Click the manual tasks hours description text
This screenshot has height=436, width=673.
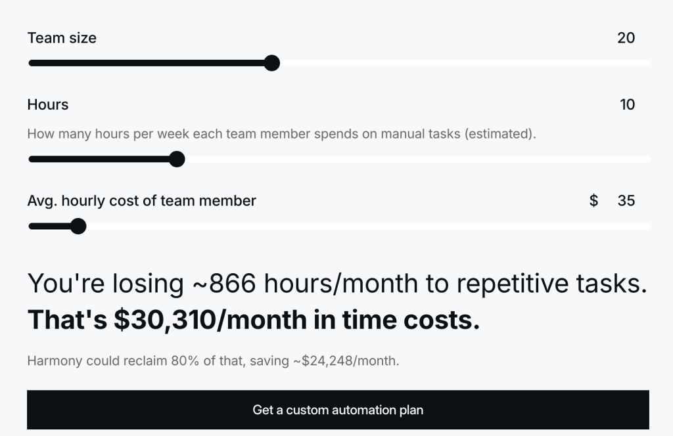(281, 134)
